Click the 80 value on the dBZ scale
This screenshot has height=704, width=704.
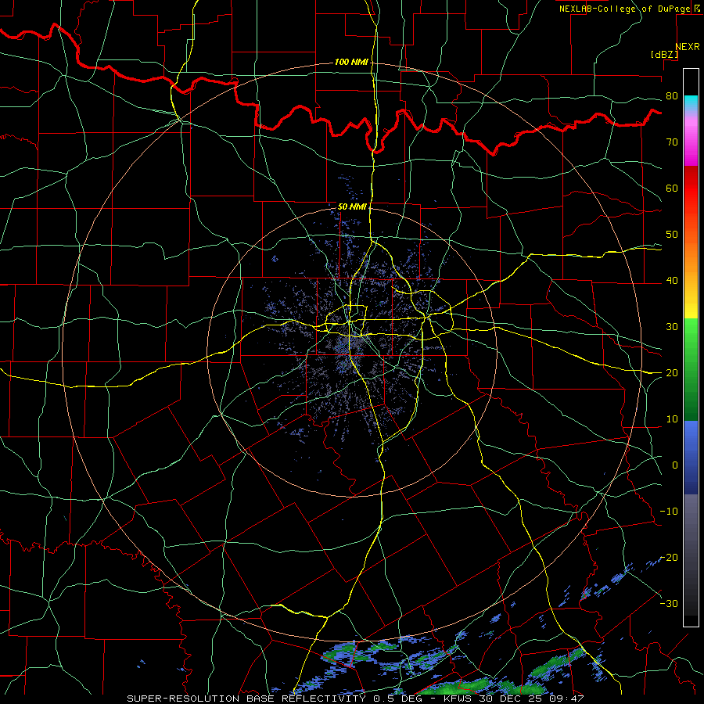pos(672,96)
